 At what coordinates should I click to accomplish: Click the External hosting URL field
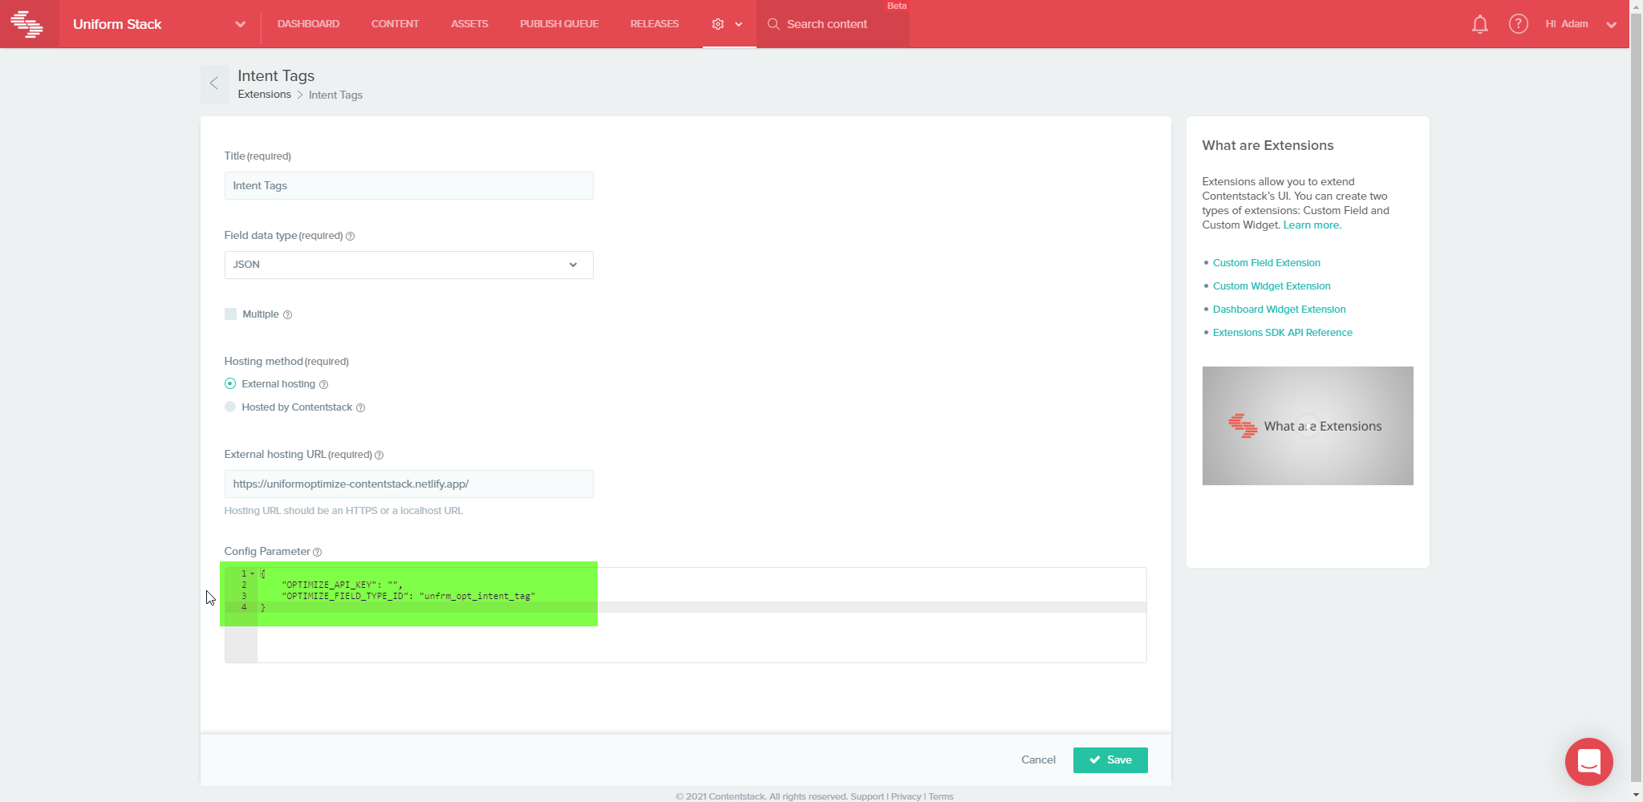(x=408, y=484)
